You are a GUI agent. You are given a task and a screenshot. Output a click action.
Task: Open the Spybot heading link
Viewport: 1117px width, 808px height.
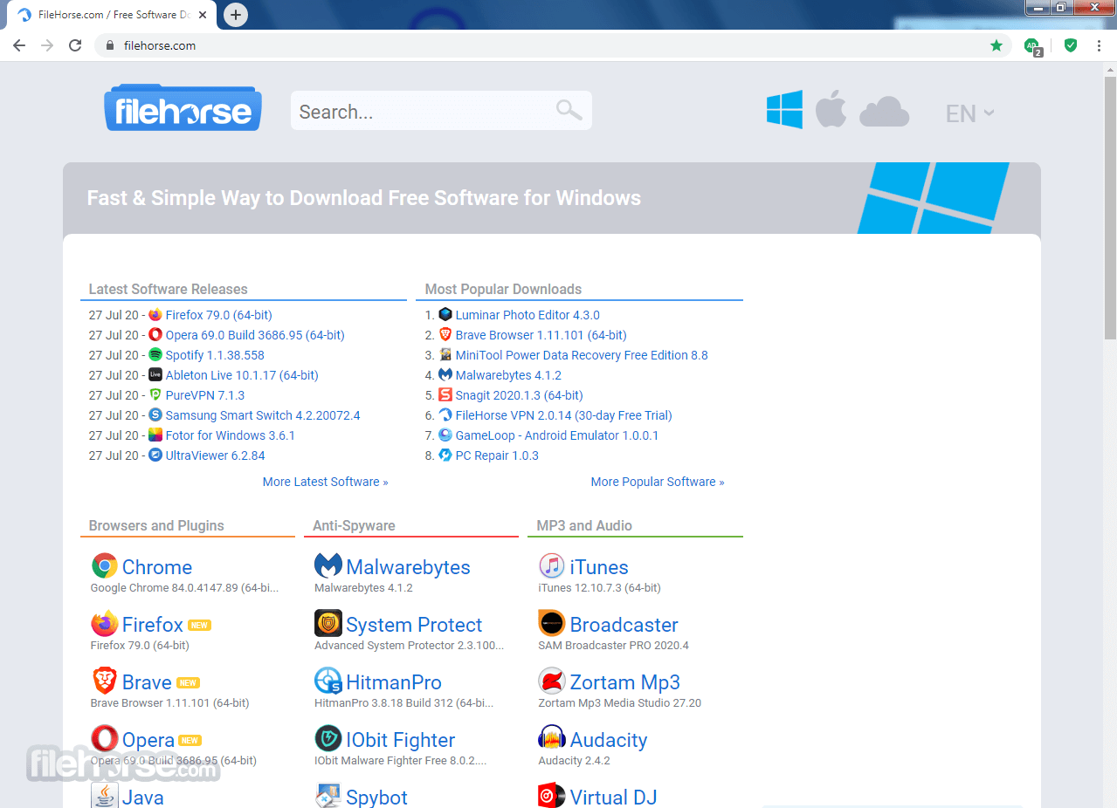click(x=376, y=797)
